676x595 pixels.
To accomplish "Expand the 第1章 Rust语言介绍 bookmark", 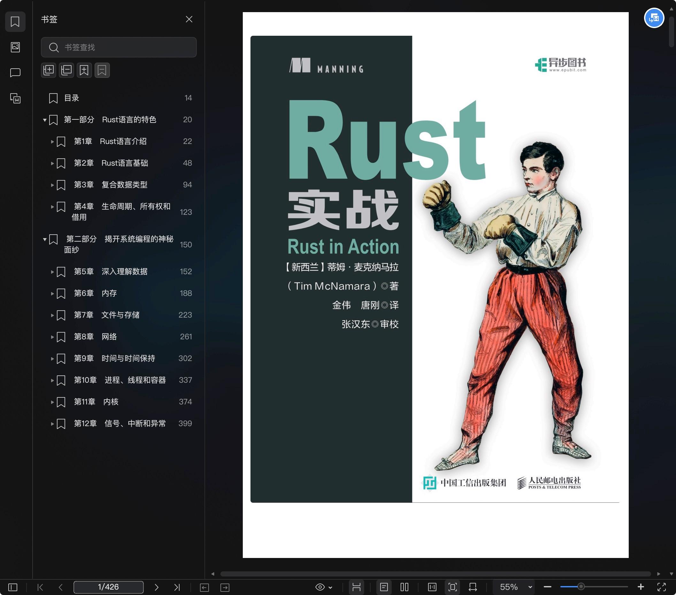I will pyautogui.click(x=52, y=142).
